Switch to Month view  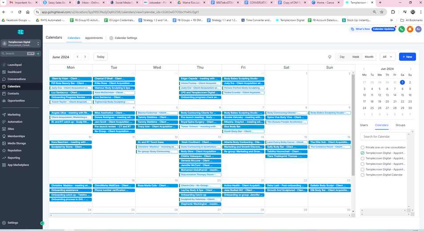coord(369,57)
